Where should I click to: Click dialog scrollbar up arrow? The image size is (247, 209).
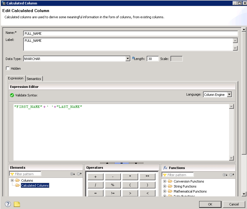pos(244,29)
